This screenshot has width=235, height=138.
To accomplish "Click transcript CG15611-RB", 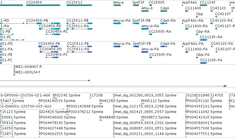I will tap(77, 20).
